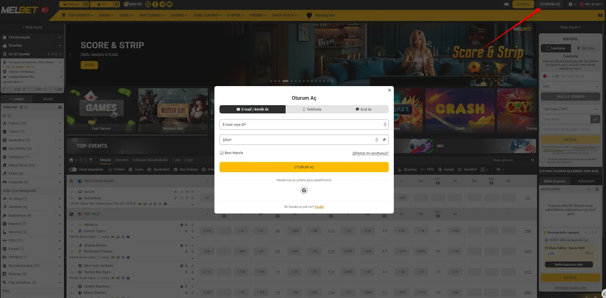Viewport: 606px width, 298px height.
Task: Open the TR language and time dropdown
Action: [591, 4]
